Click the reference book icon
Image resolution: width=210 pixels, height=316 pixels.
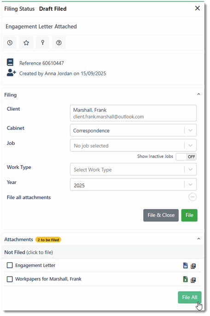coord(10,62)
